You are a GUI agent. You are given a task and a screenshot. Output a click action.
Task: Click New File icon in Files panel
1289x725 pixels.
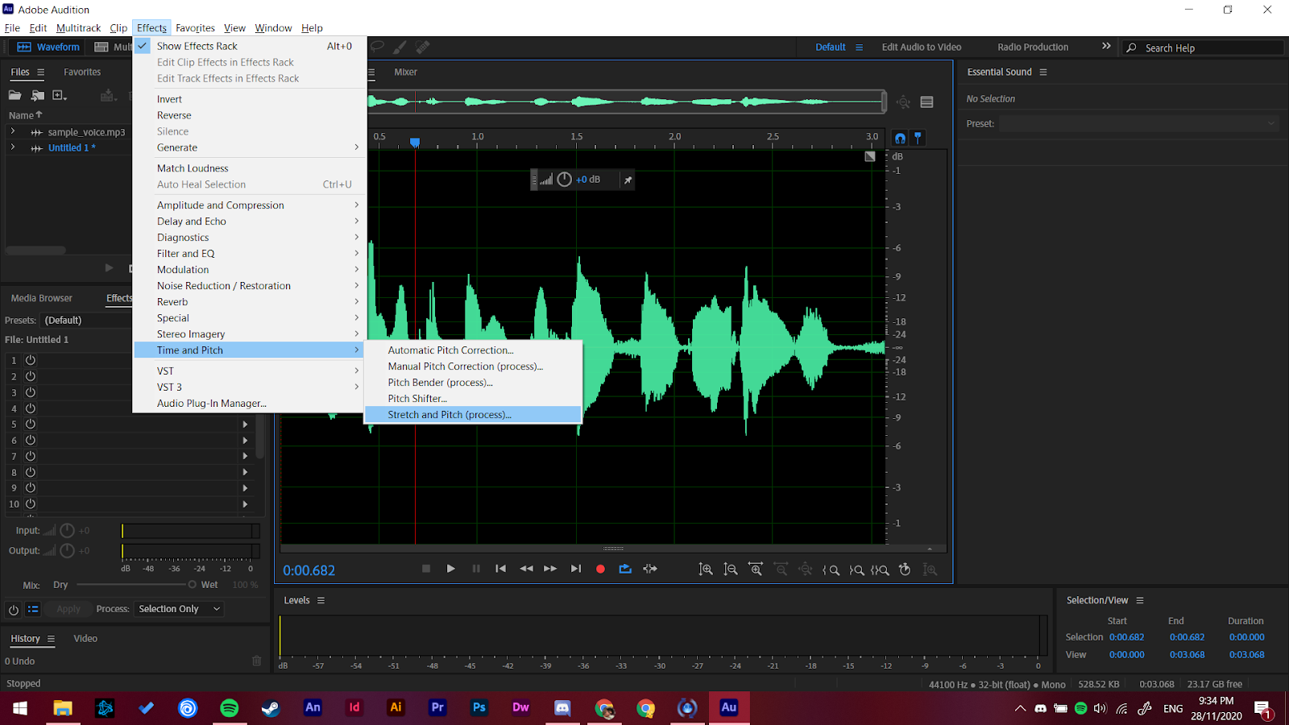tap(60, 95)
